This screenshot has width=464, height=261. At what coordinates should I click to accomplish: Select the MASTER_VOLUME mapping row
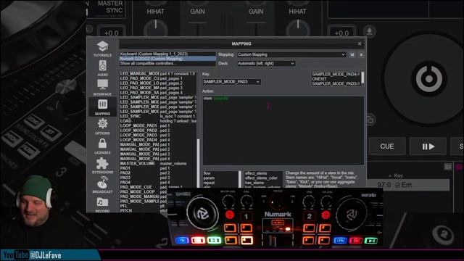pos(158,163)
